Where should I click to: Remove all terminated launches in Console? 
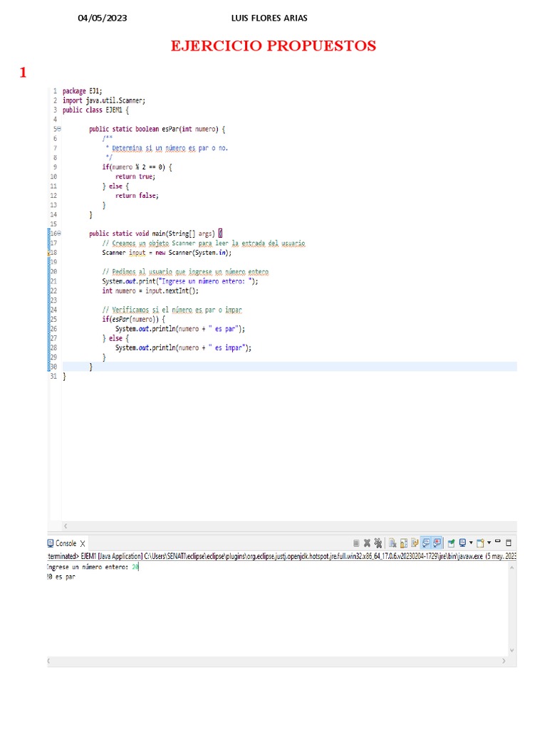[378, 542]
